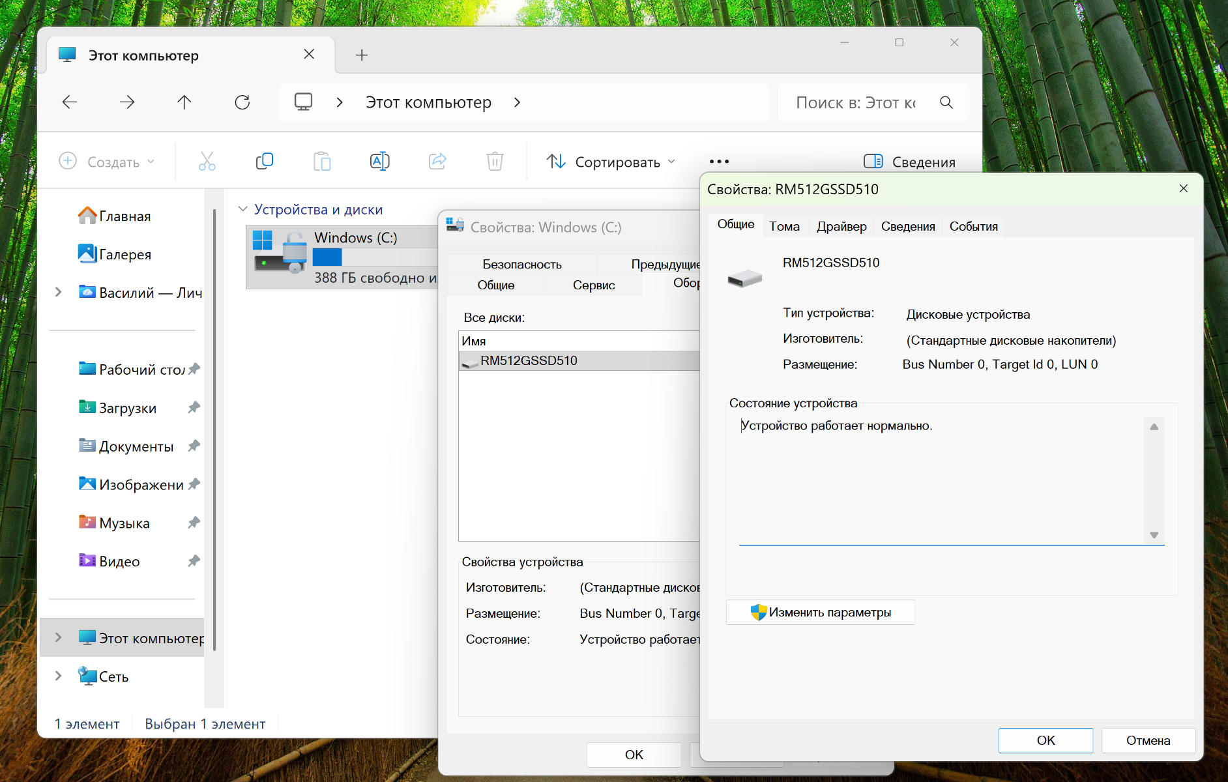Viewport: 1228px width, 782px height.
Task: Click the Rename icon in Explorer toolbar
Action: click(x=379, y=161)
